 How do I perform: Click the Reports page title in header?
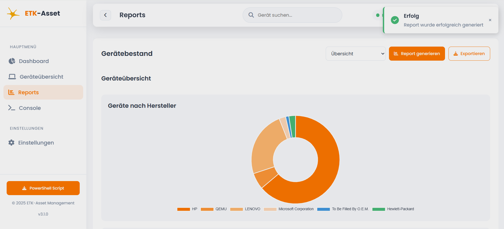[x=132, y=15]
